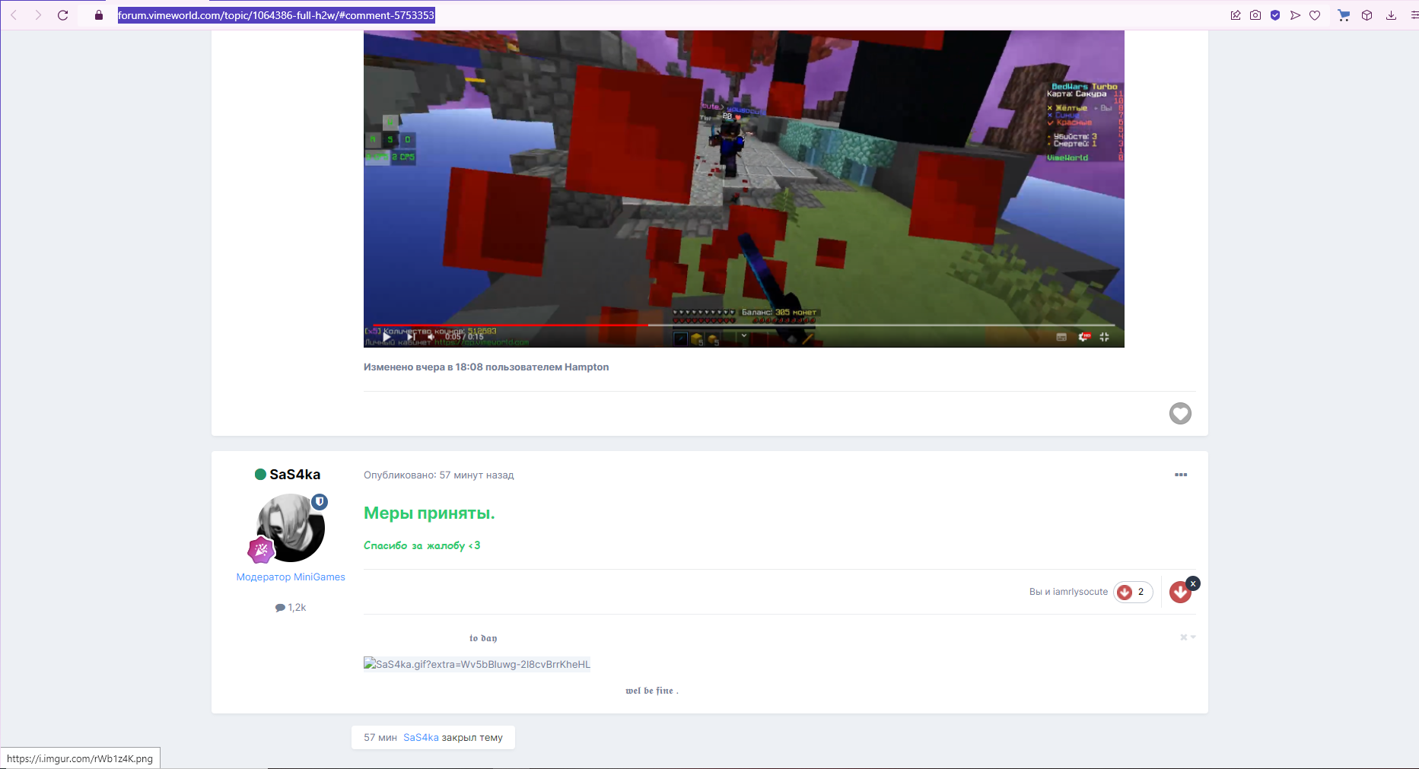Open SaS4ka link in topic closed note

click(421, 738)
